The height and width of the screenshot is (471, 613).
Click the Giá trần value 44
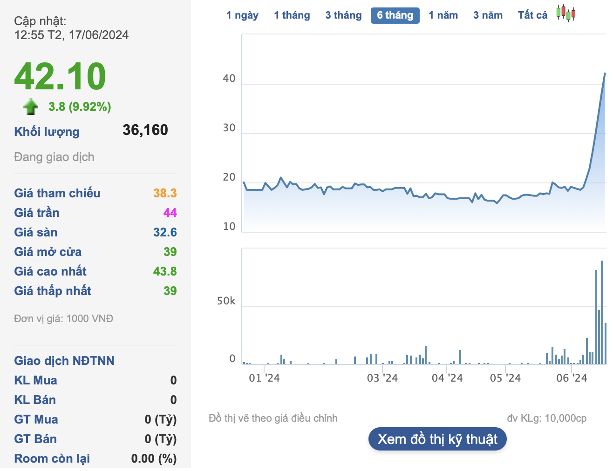(170, 213)
